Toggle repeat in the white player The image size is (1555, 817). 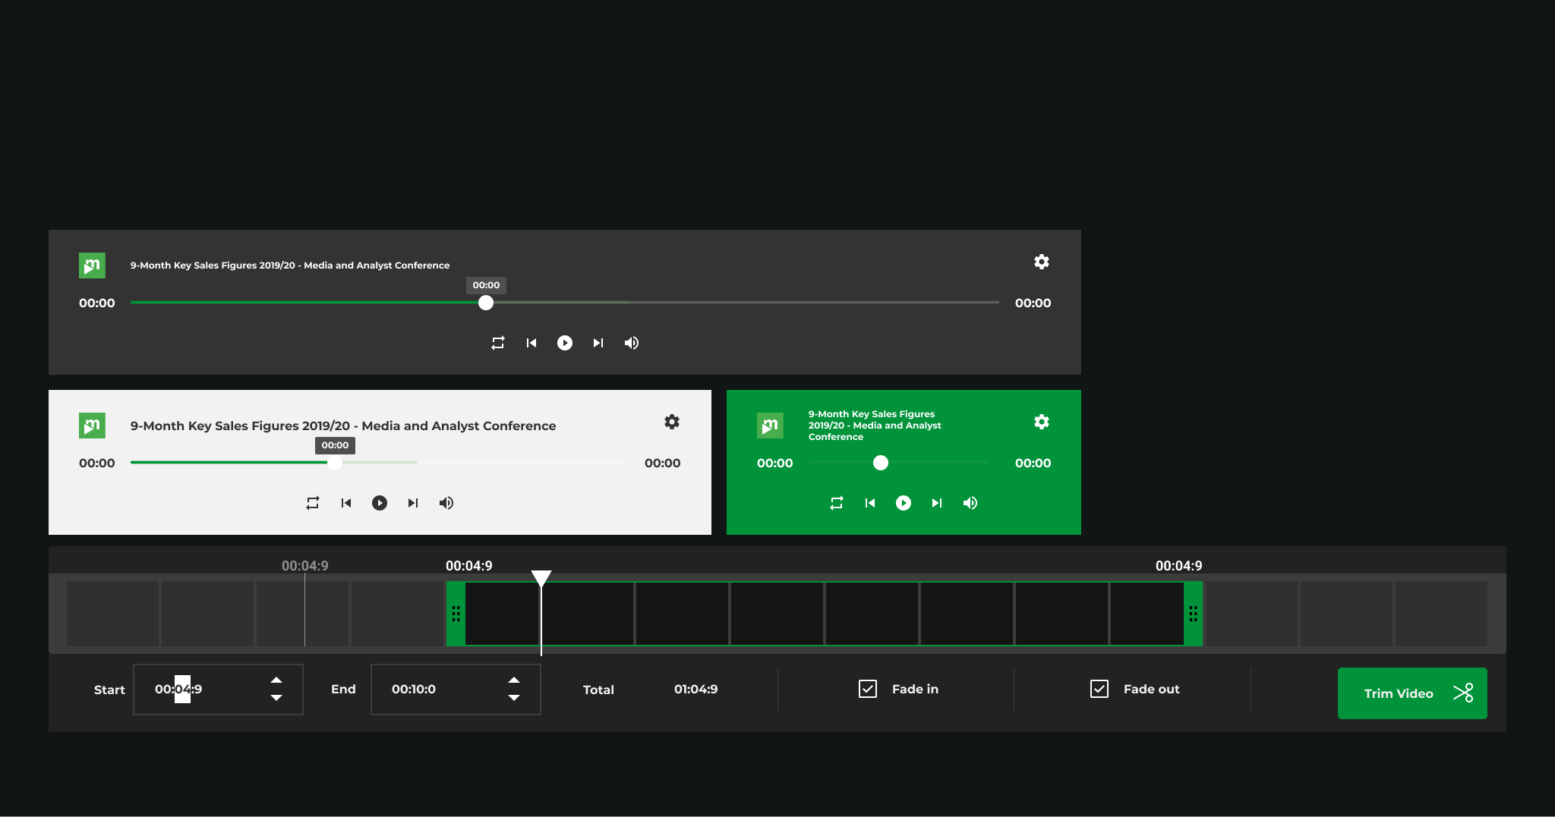click(313, 503)
